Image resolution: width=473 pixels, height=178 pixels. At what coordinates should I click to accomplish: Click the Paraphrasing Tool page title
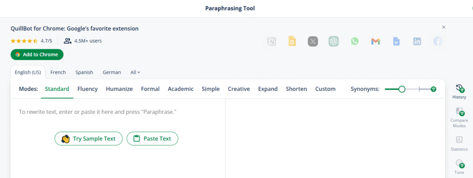230,8
